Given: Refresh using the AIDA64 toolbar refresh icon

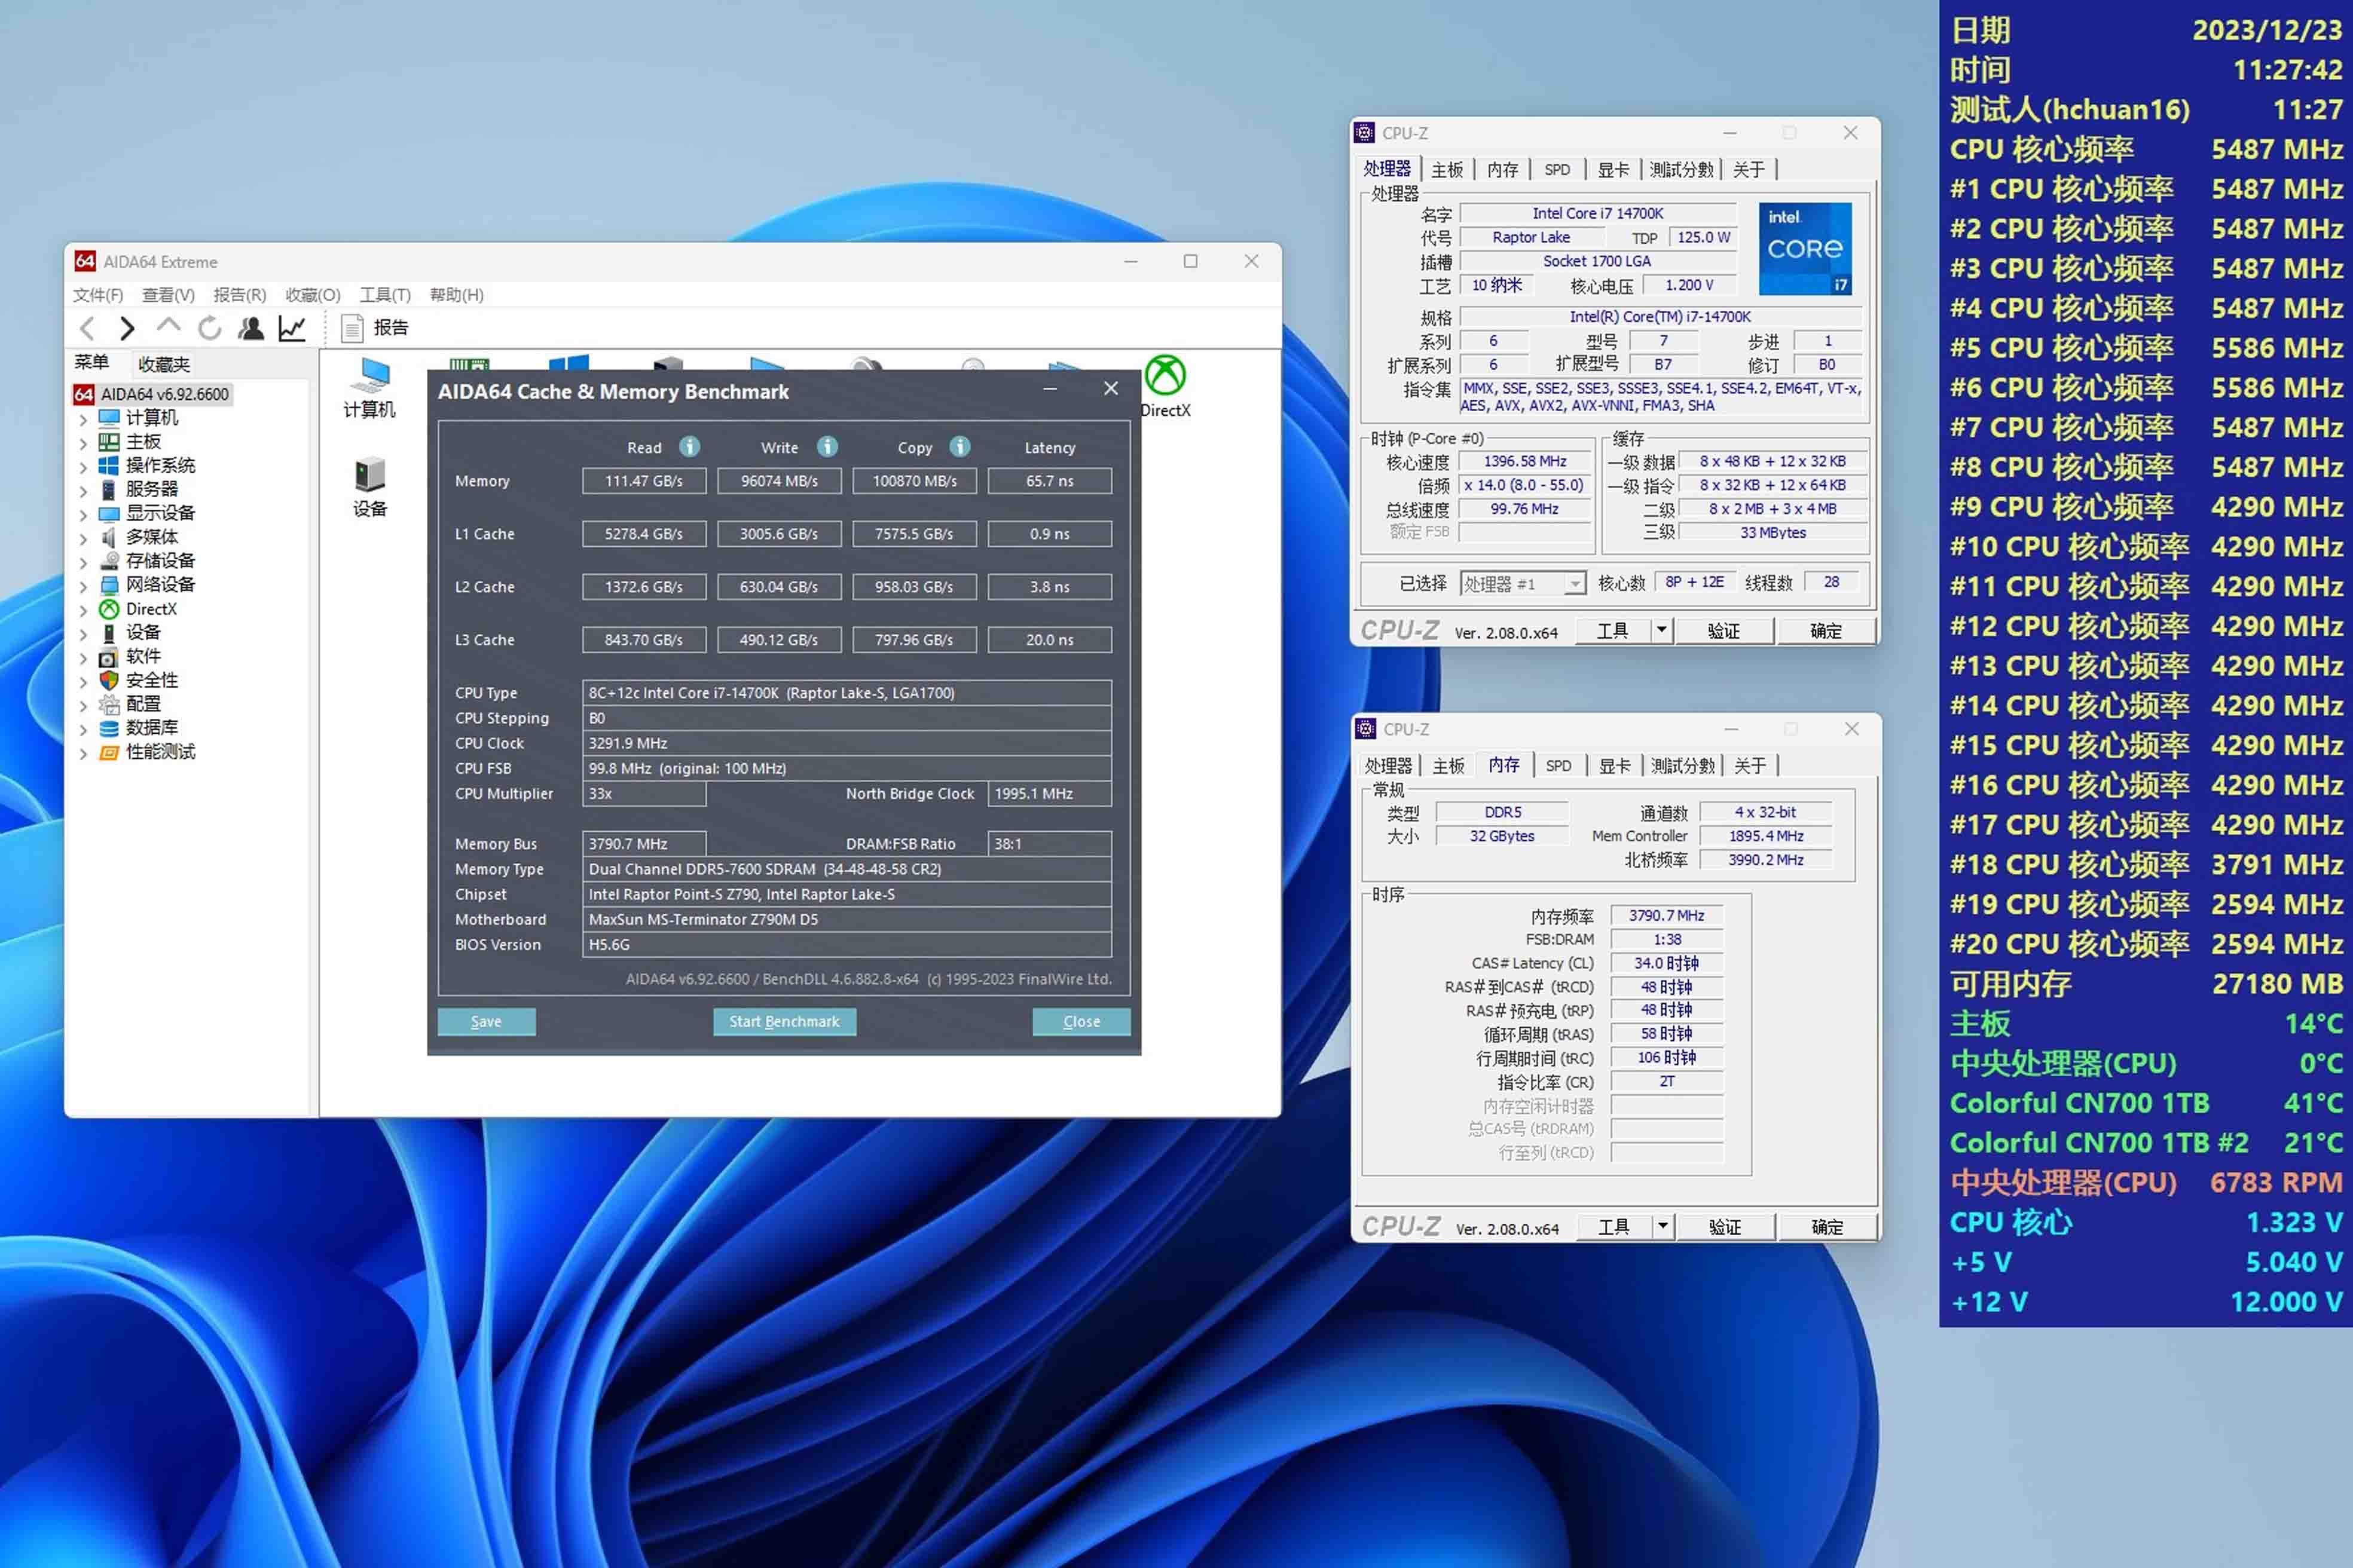Looking at the screenshot, I should [x=209, y=328].
